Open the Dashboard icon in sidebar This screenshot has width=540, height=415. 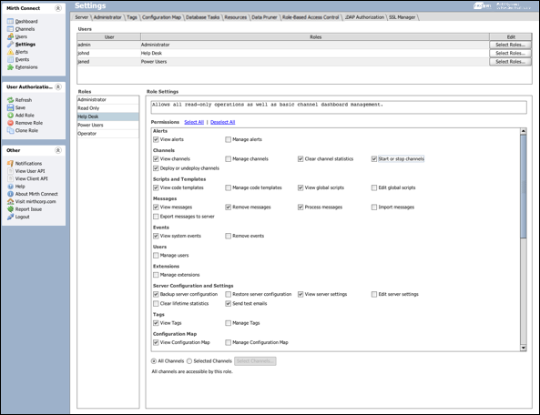(x=10, y=21)
